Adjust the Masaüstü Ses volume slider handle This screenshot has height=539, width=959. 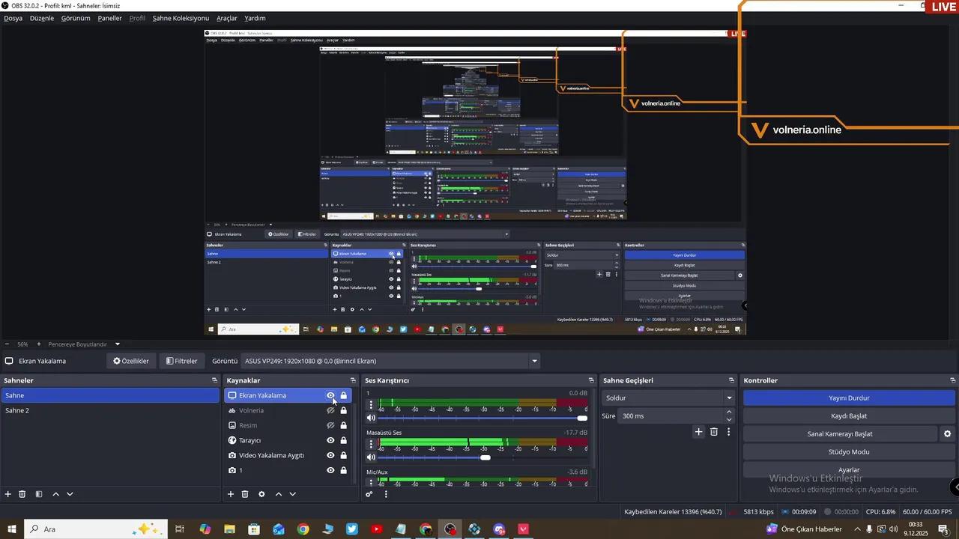[x=485, y=457]
